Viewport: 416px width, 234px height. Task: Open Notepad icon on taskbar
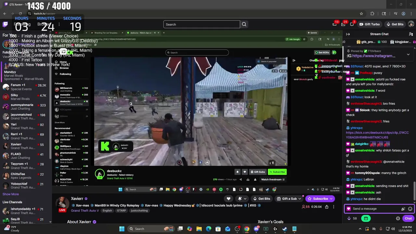(x=294, y=229)
